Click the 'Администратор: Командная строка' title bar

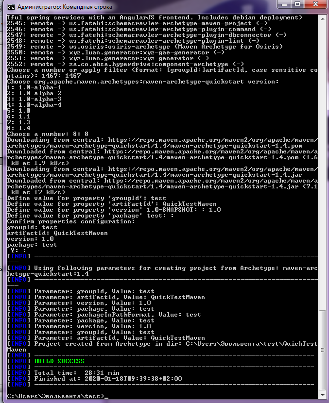[x=65, y=7]
